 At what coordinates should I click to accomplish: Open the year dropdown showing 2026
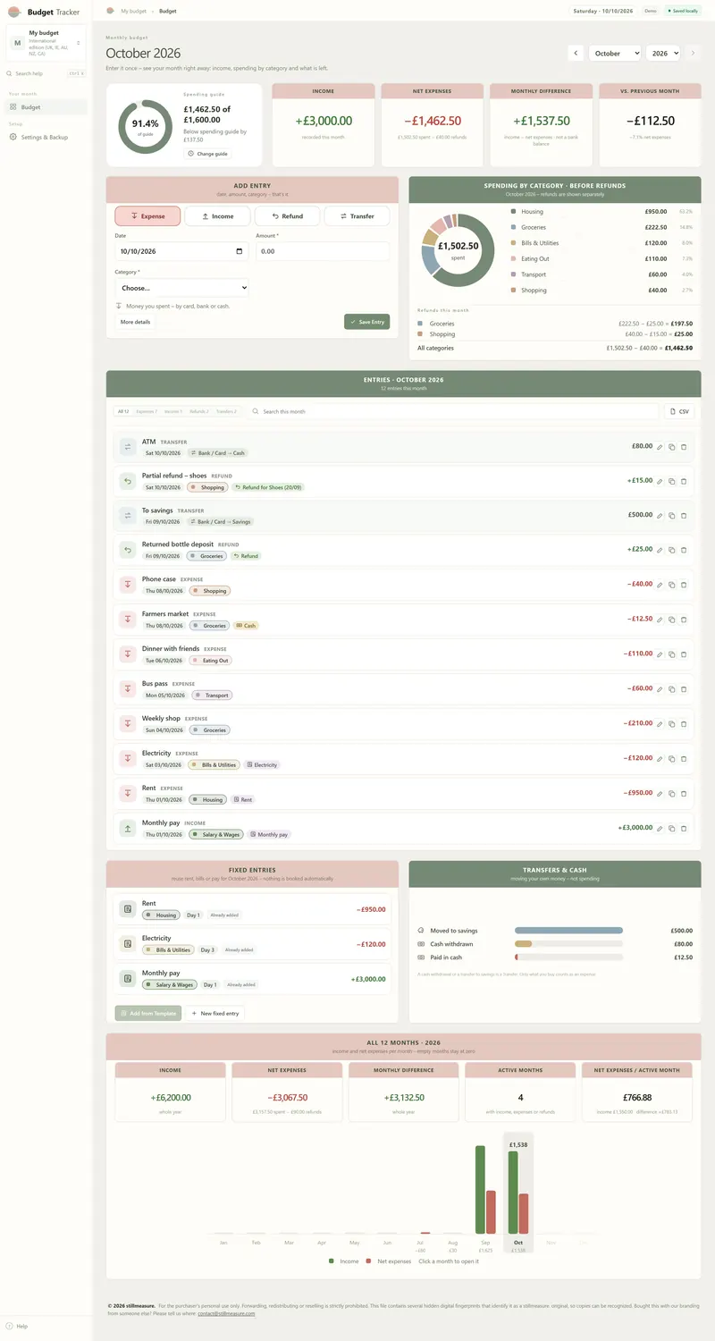coord(663,54)
